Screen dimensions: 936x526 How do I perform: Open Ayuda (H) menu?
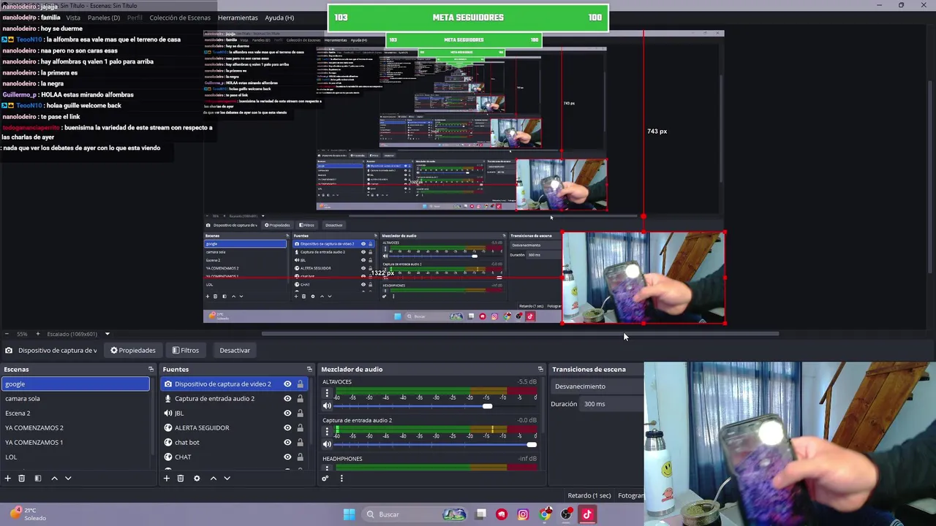(x=279, y=18)
